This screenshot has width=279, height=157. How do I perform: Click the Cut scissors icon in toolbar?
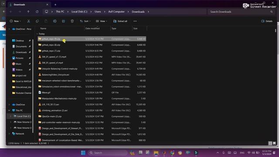pyautogui.click(x=28, y=21)
